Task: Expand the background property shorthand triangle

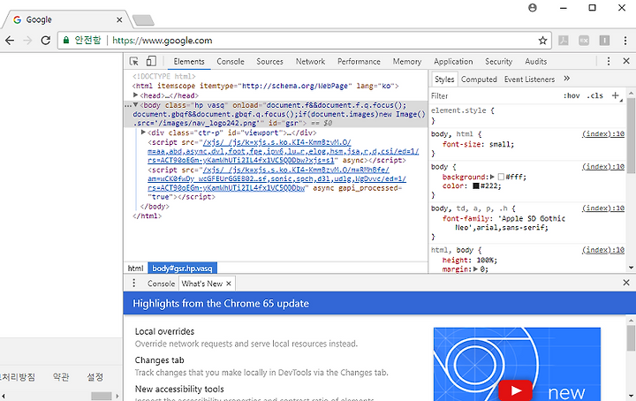Action: click(492, 177)
